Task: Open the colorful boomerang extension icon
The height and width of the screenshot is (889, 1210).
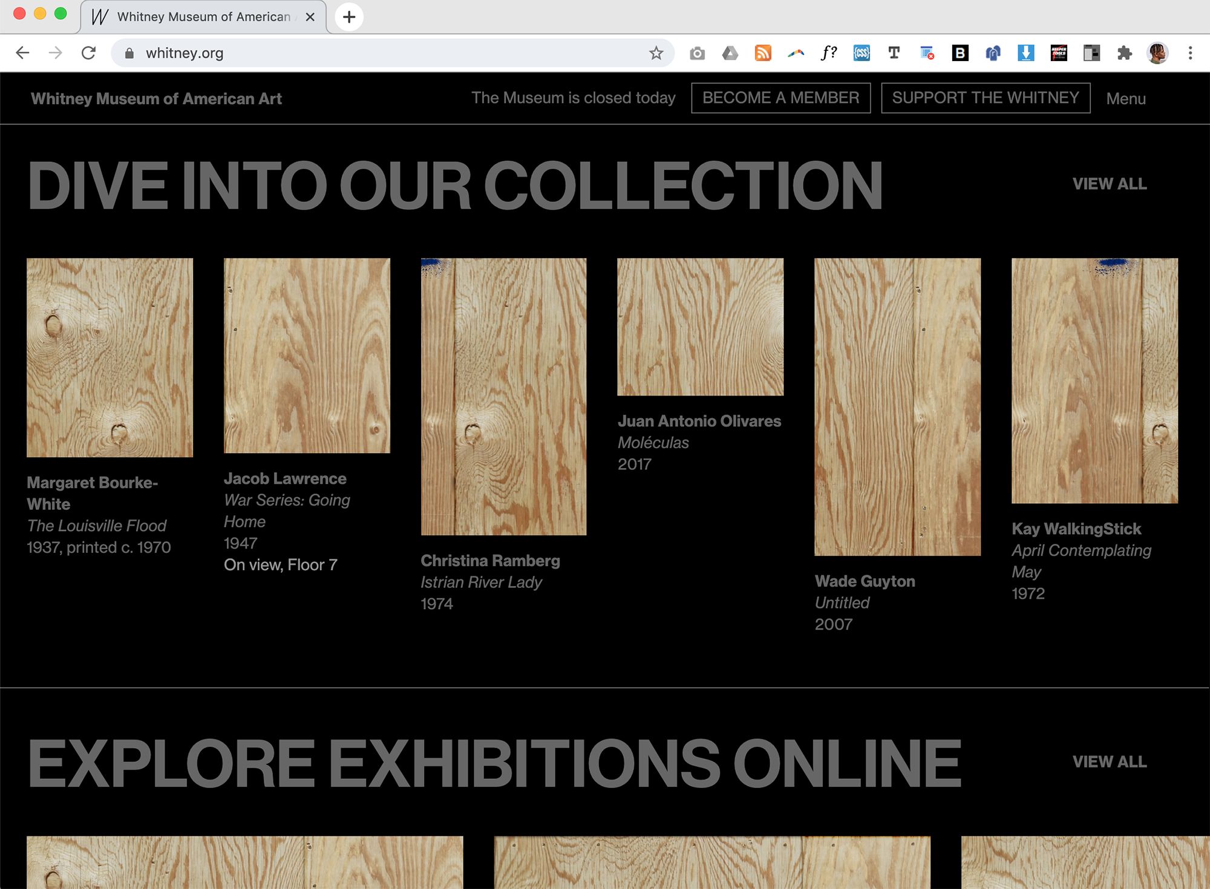Action: 796,53
